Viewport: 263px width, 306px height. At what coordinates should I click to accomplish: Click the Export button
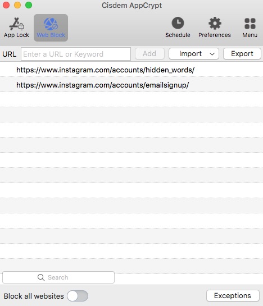pos(242,54)
